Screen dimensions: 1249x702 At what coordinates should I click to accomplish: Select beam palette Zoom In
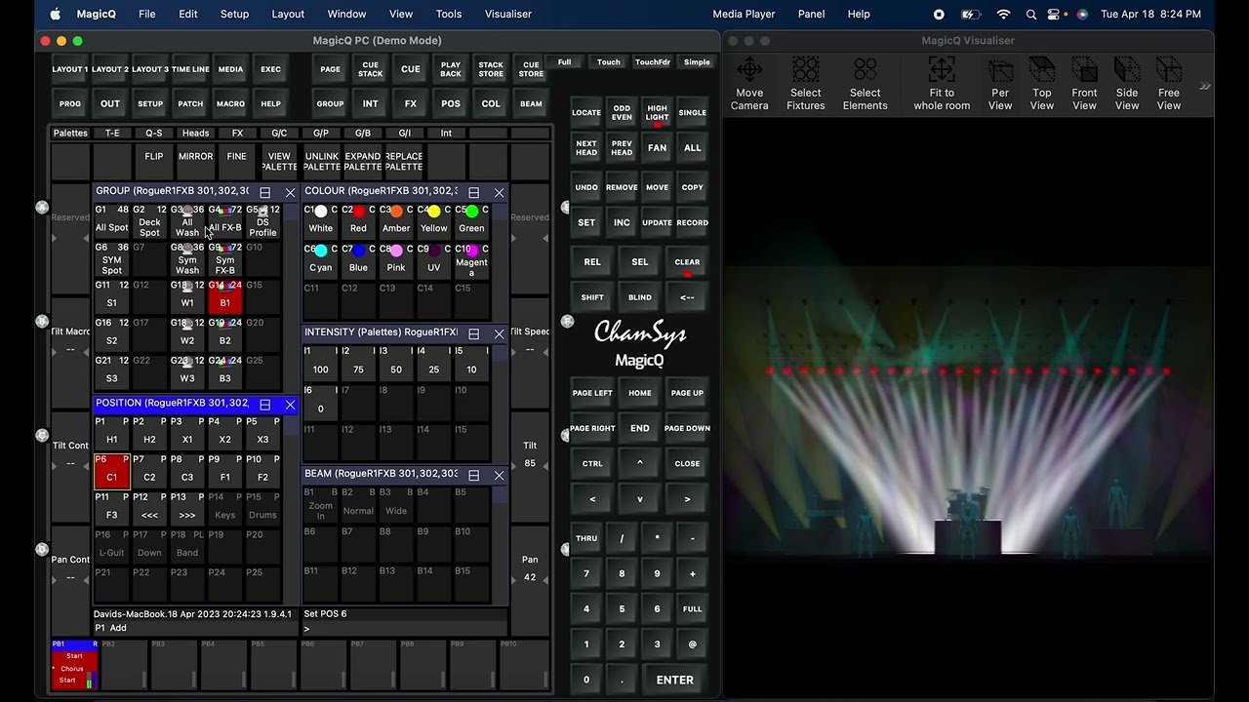(x=321, y=504)
